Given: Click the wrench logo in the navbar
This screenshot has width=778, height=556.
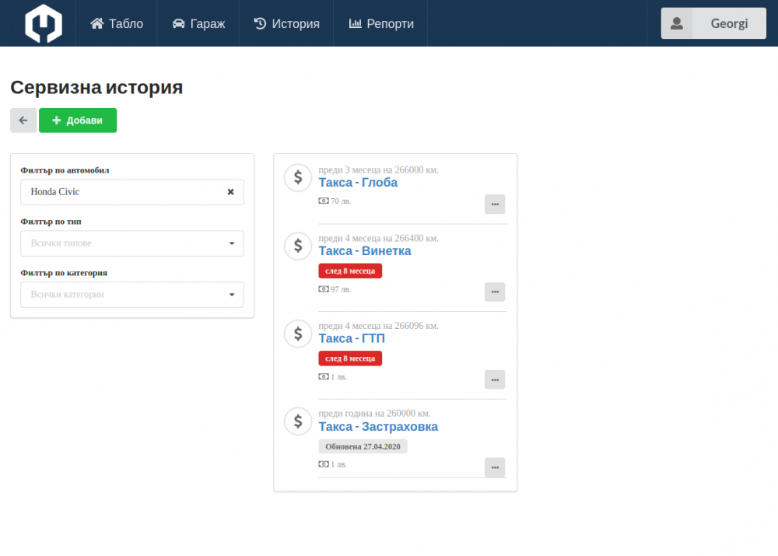Looking at the screenshot, I should [x=44, y=23].
